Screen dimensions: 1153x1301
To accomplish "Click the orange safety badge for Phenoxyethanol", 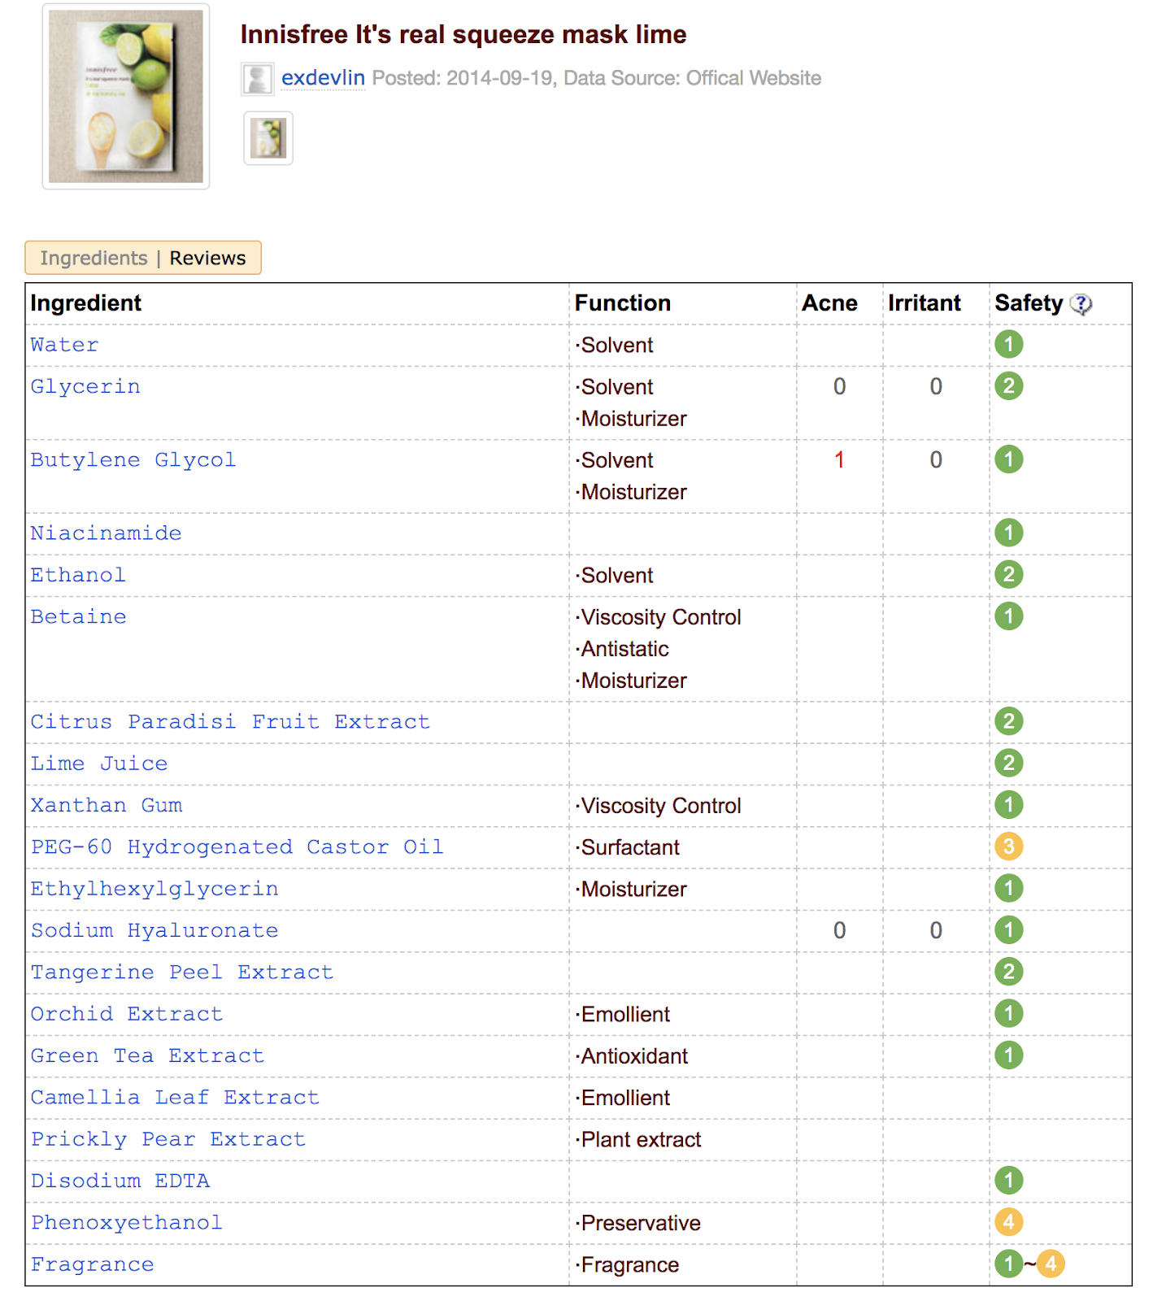I will click(x=1008, y=1221).
